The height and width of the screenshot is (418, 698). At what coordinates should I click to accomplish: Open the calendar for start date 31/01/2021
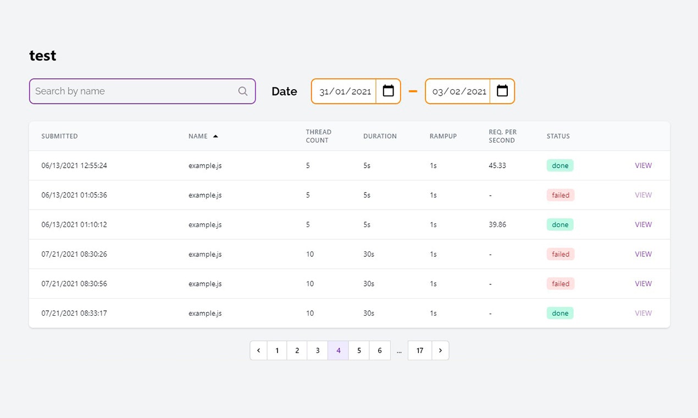[389, 91]
